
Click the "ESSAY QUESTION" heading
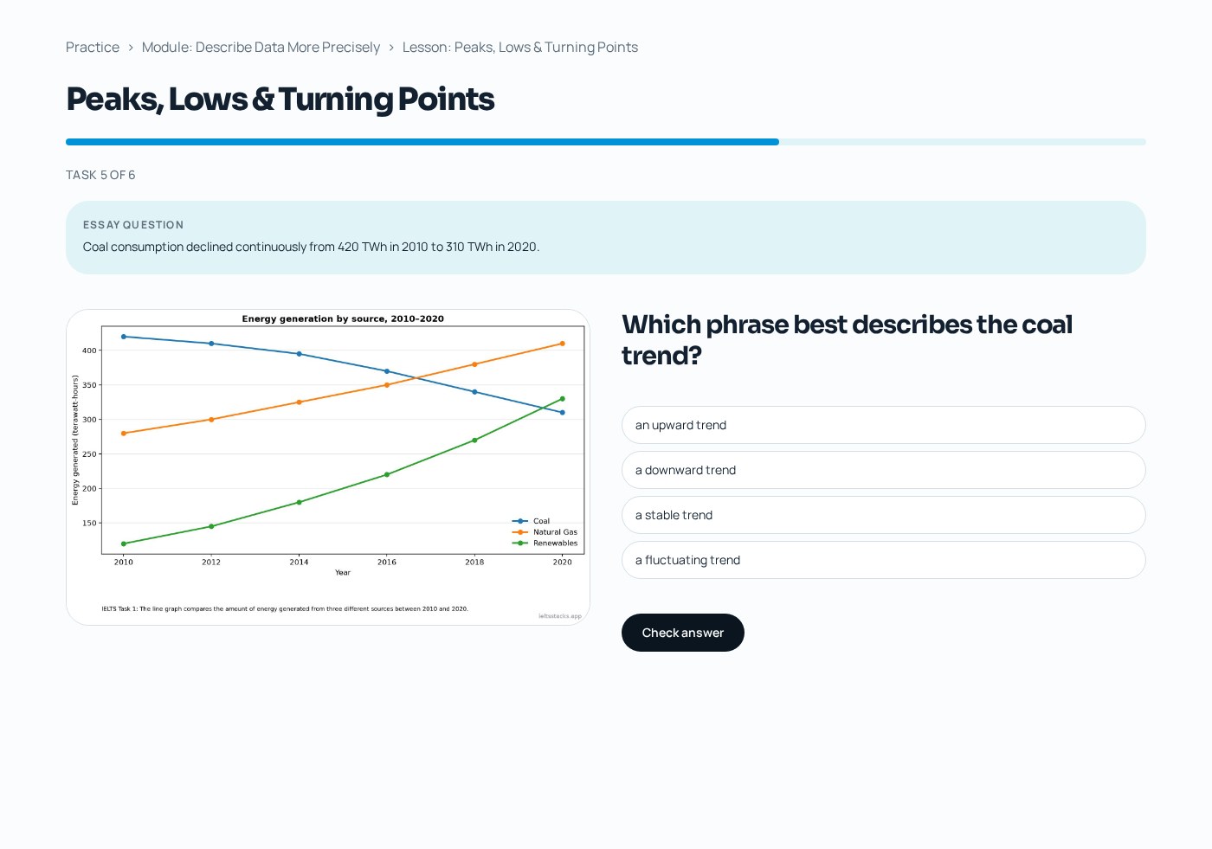pos(133,225)
